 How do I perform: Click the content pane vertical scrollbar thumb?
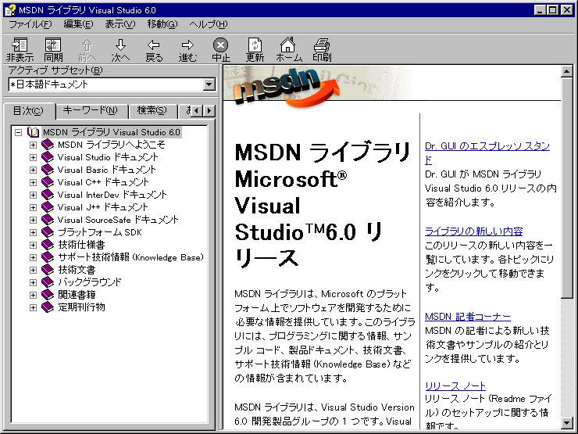pos(566,187)
